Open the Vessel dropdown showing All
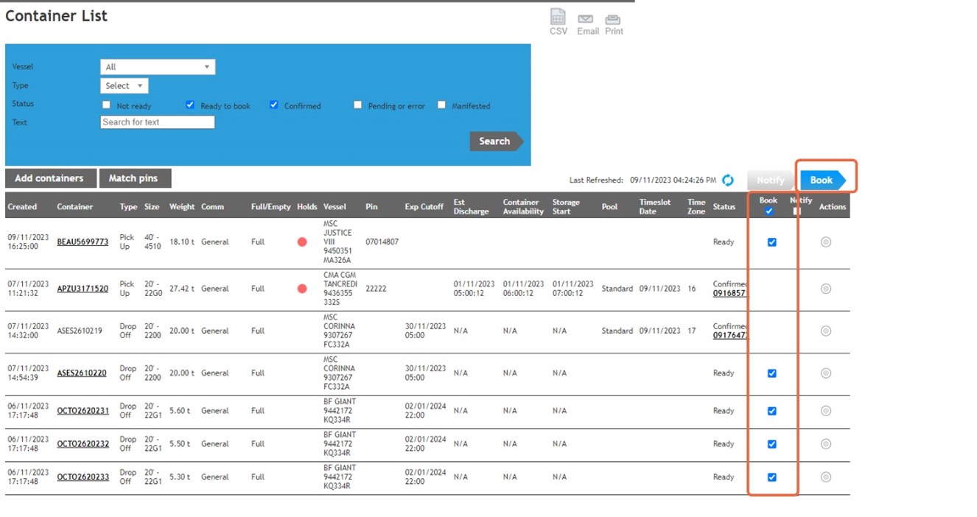This screenshot has width=977, height=517. point(158,67)
